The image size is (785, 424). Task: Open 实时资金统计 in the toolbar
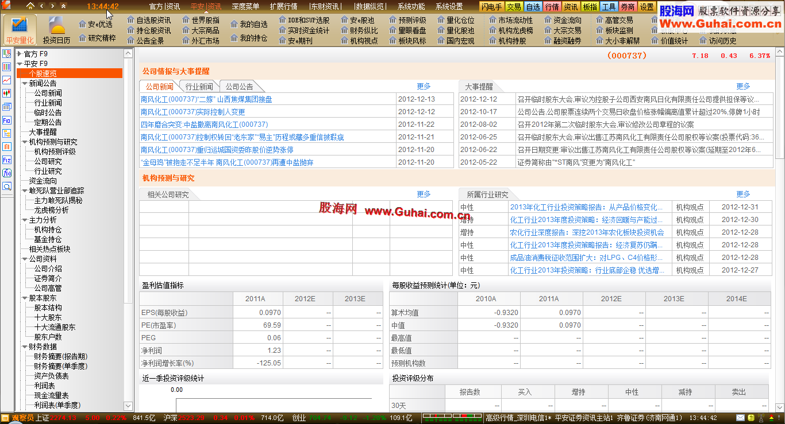[x=304, y=30]
